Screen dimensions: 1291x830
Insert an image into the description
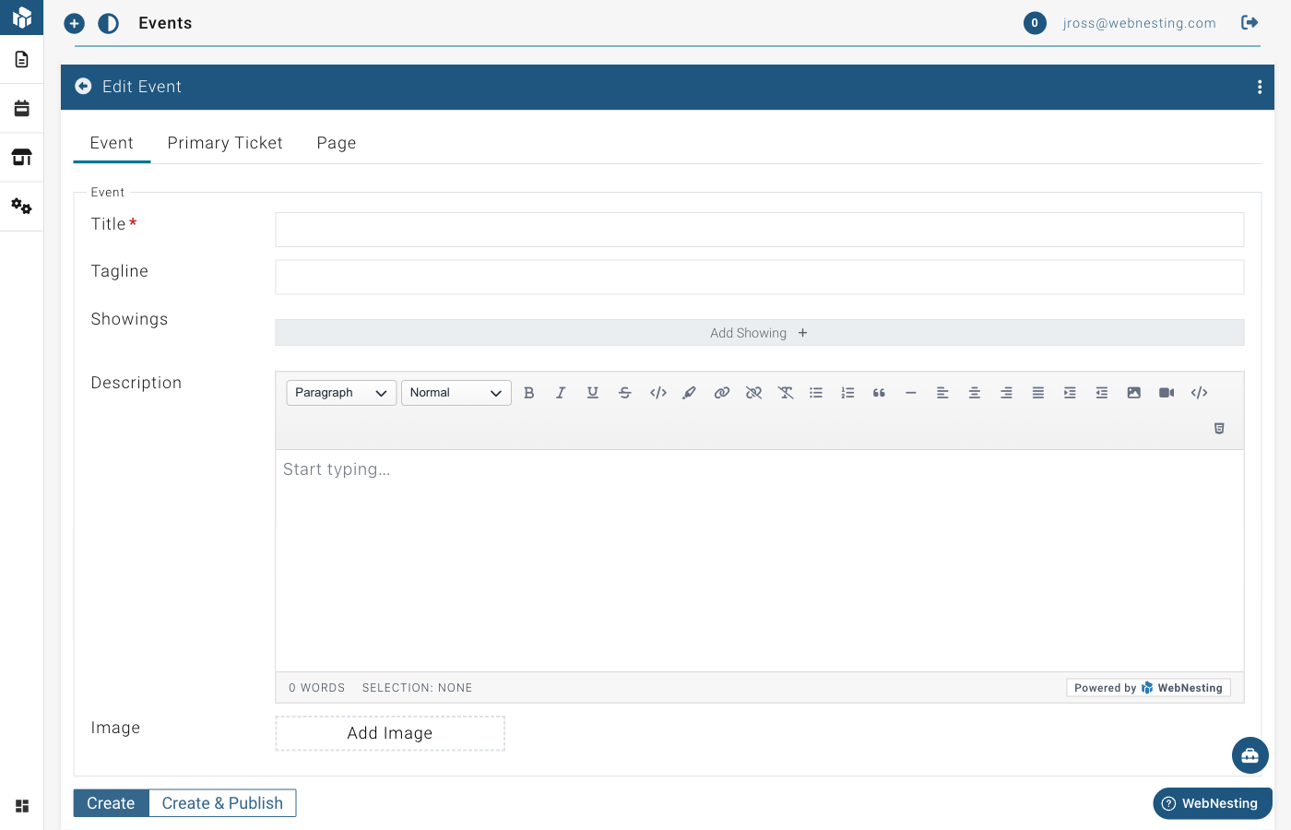point(1133,392)
